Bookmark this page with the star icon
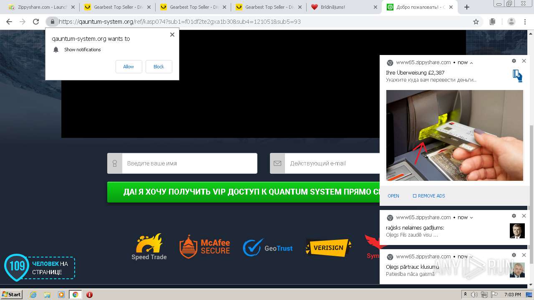This screenshot has height=300, width=534. pos(476,22)
